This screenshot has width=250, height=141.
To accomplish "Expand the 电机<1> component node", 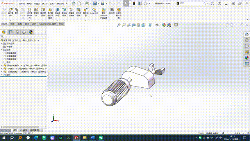I will coord(2,69).
